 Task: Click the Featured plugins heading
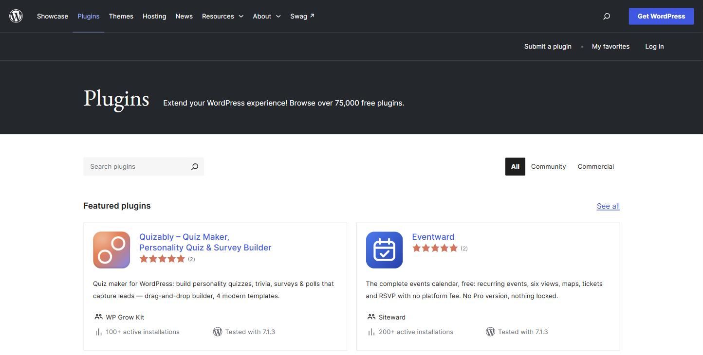[x=117, y=206]
